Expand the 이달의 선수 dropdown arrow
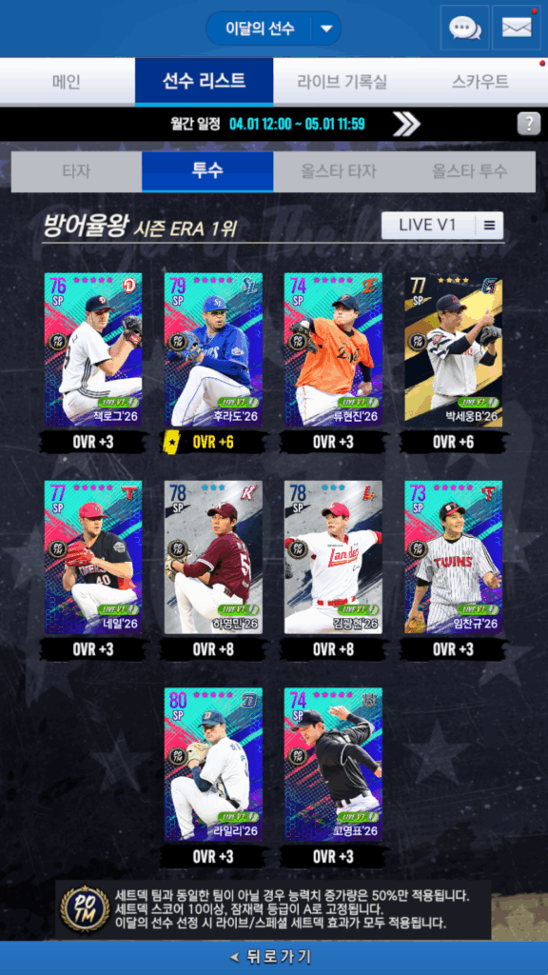 pyautogui.click(x=327, y=28)
